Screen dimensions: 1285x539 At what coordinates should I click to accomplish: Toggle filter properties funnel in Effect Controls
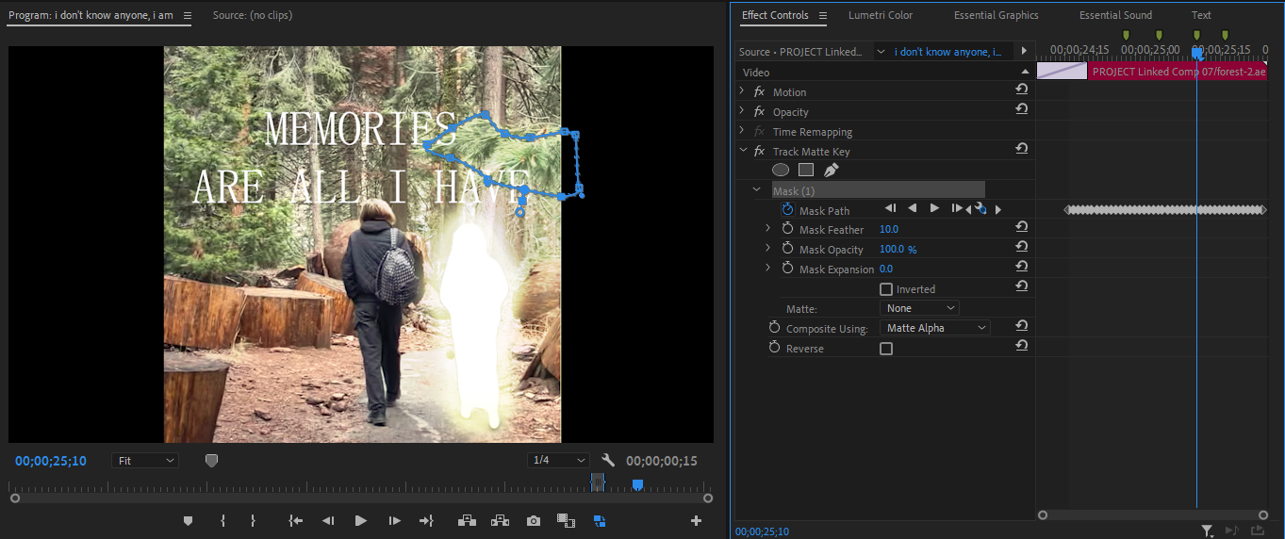[1208, 531]
